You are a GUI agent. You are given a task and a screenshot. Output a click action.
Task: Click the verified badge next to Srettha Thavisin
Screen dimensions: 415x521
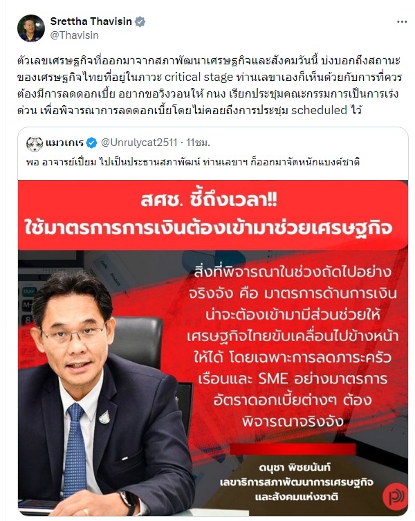(140, 21)
